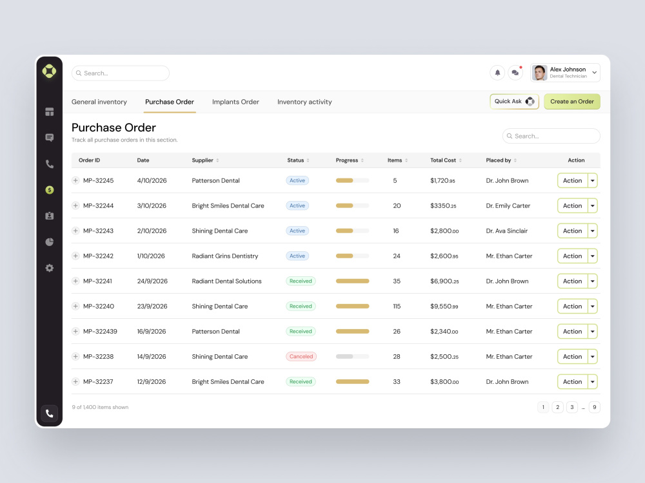This screenshot has height=483, width=645.
Task: Click the phone button at sidebar bottom
Action: point(50,413)
